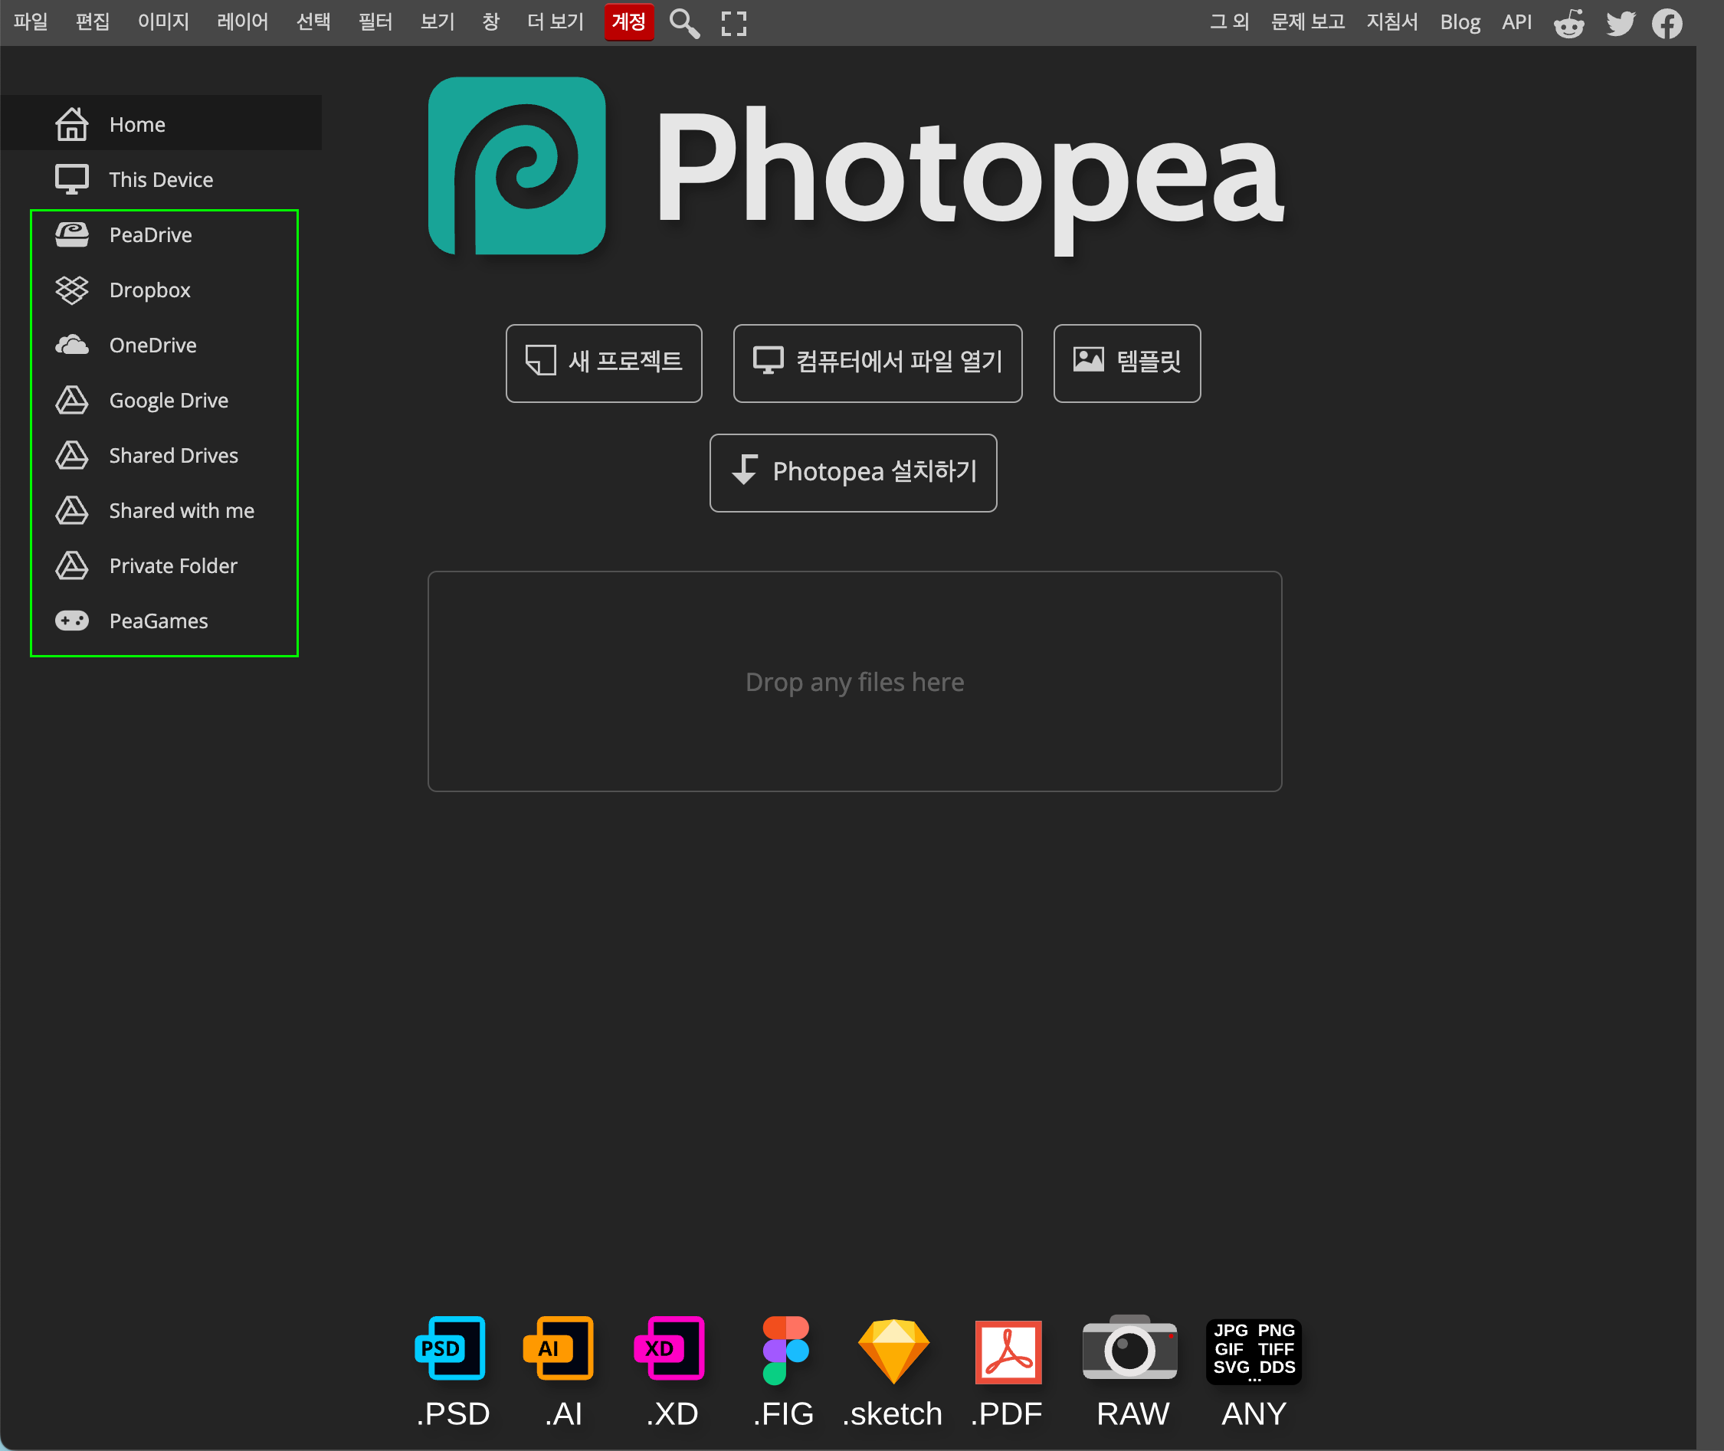1724x1451 pixels.
Task: Click the search magnifier icon
Action: click(x=683, y=23)
